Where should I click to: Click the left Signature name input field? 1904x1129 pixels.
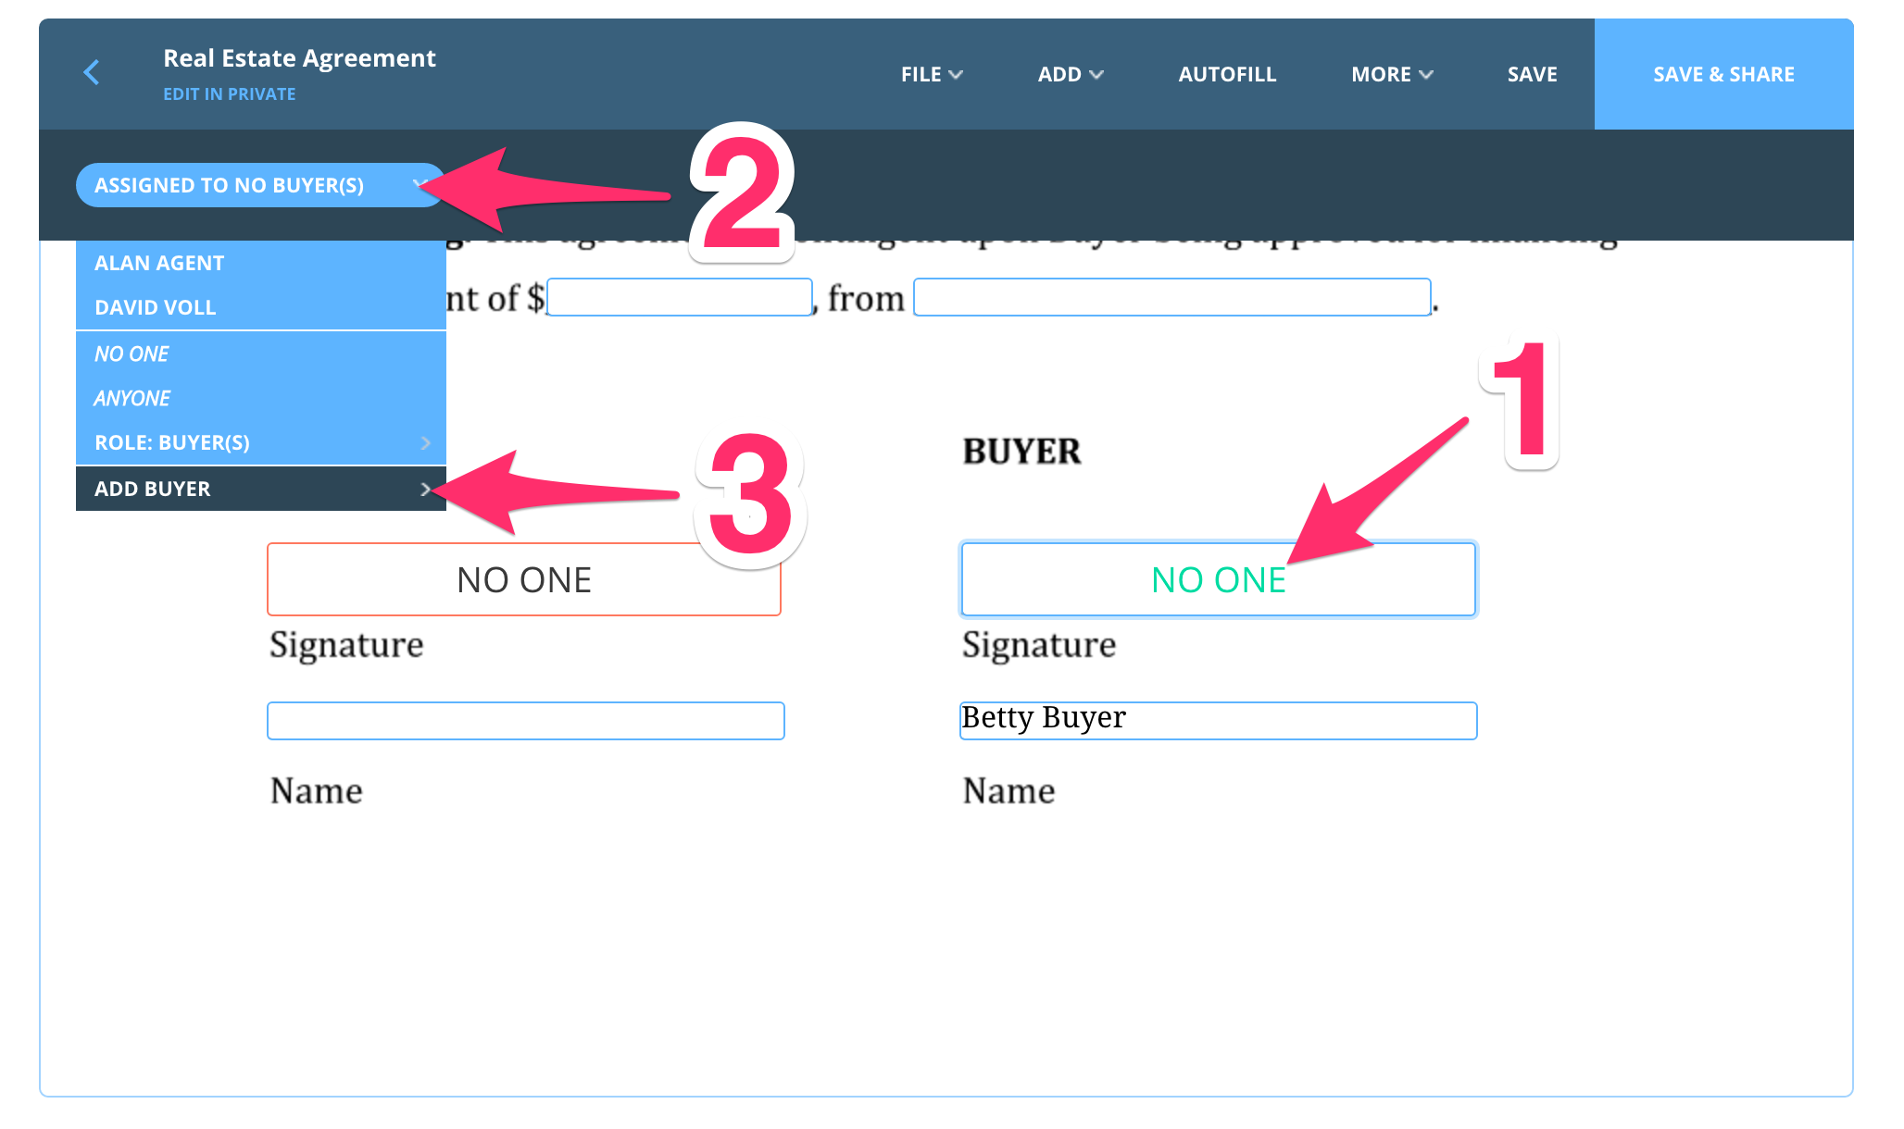pos(526,719)
